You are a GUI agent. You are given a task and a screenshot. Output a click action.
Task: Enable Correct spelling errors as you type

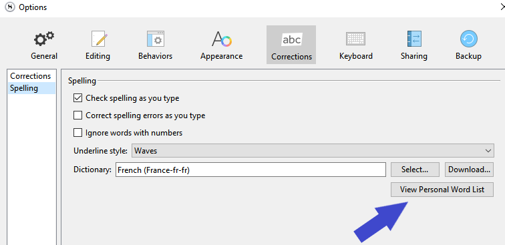pos(77,115)
